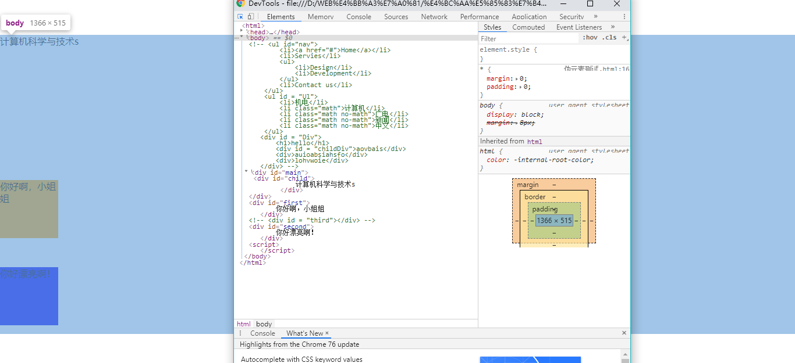This screenshot has height=363, width=795.
Task: Expand the head element node
Action: (x=242, y=30)
